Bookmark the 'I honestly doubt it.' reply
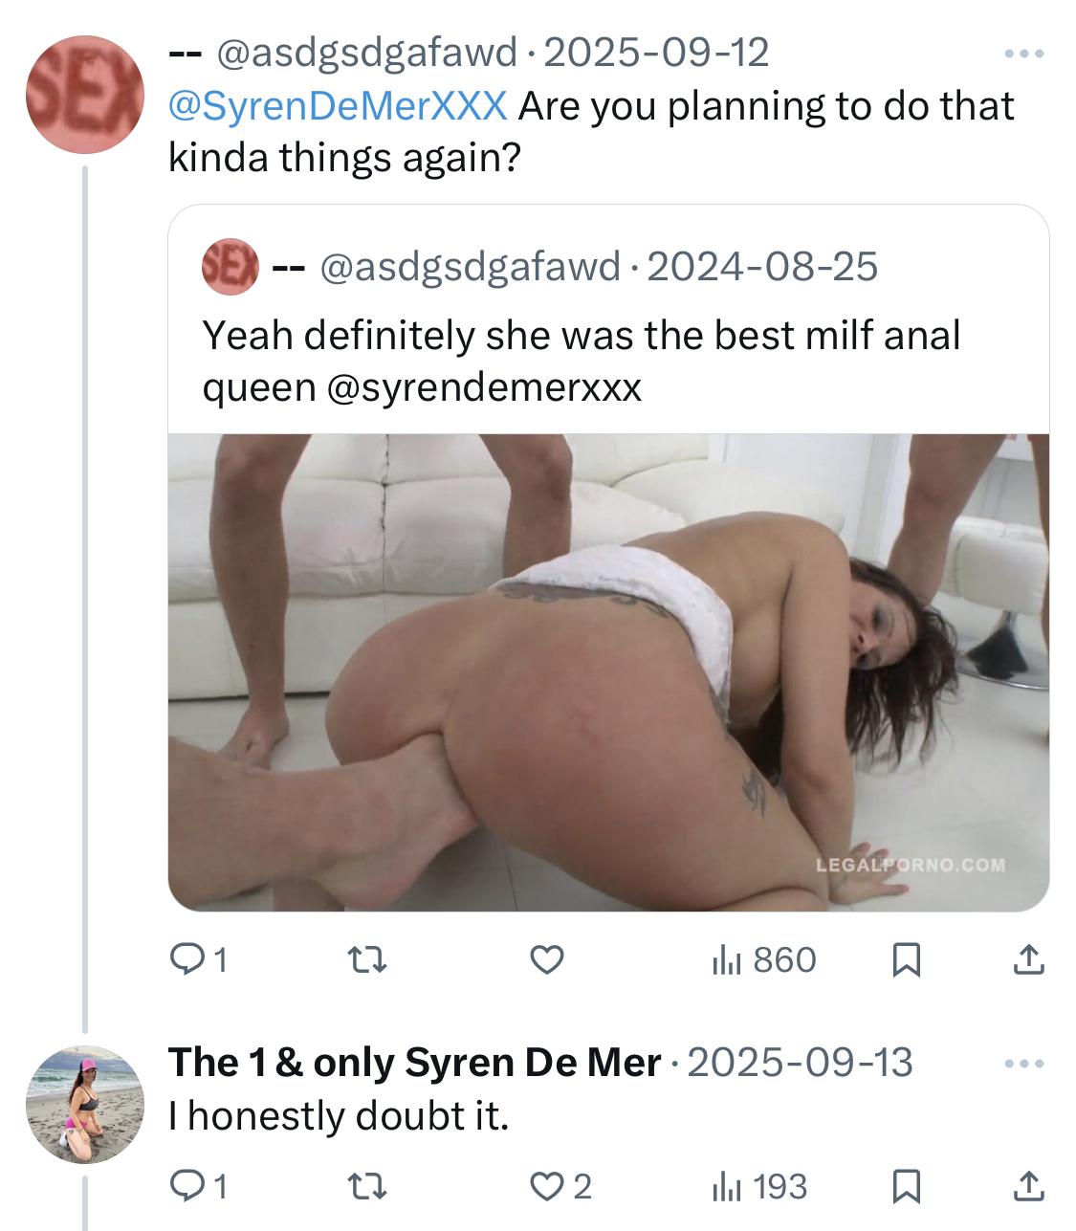The image size is (1076, 1231). [905, 1187]
